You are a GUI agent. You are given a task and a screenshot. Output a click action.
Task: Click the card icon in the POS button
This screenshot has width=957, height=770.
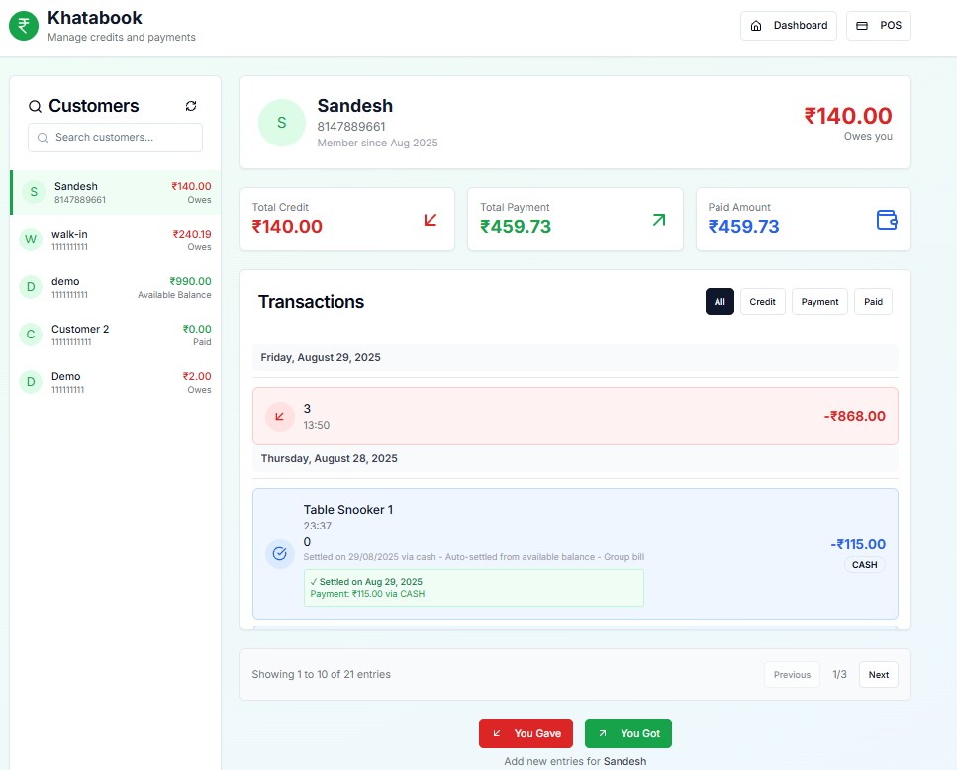pos(863,26)
